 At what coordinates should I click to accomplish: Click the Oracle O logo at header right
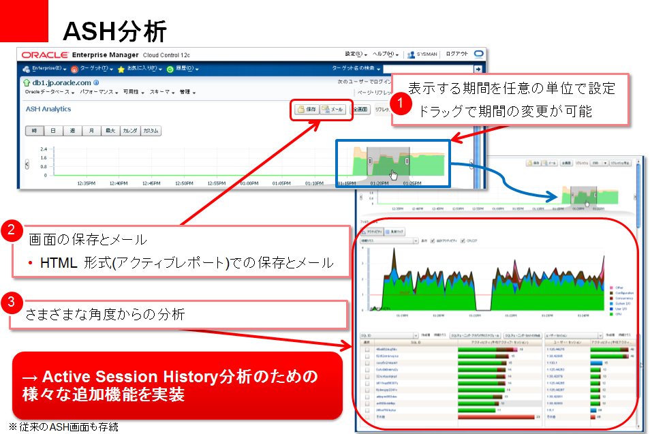pos(479,53)
